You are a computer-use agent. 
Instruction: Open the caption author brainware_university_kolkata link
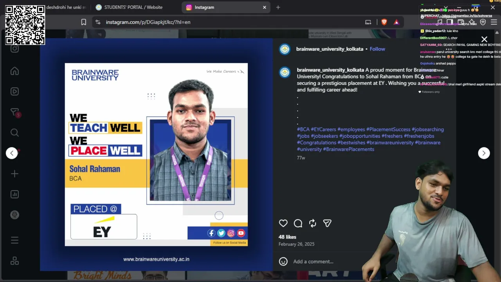[330, 70]
